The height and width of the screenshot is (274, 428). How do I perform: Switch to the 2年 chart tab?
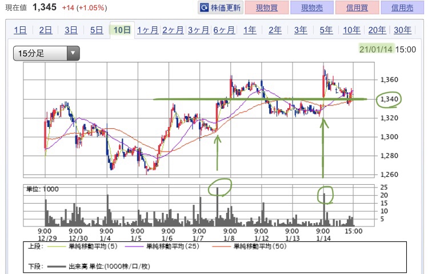pos(275,30)
